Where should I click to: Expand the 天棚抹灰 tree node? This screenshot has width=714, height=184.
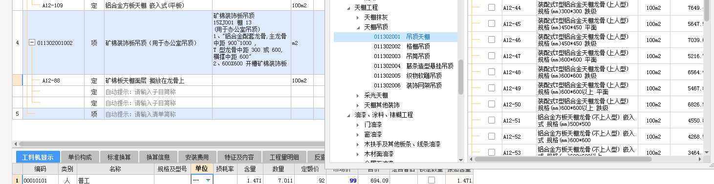pyautogui.click(x=358, y=18)
